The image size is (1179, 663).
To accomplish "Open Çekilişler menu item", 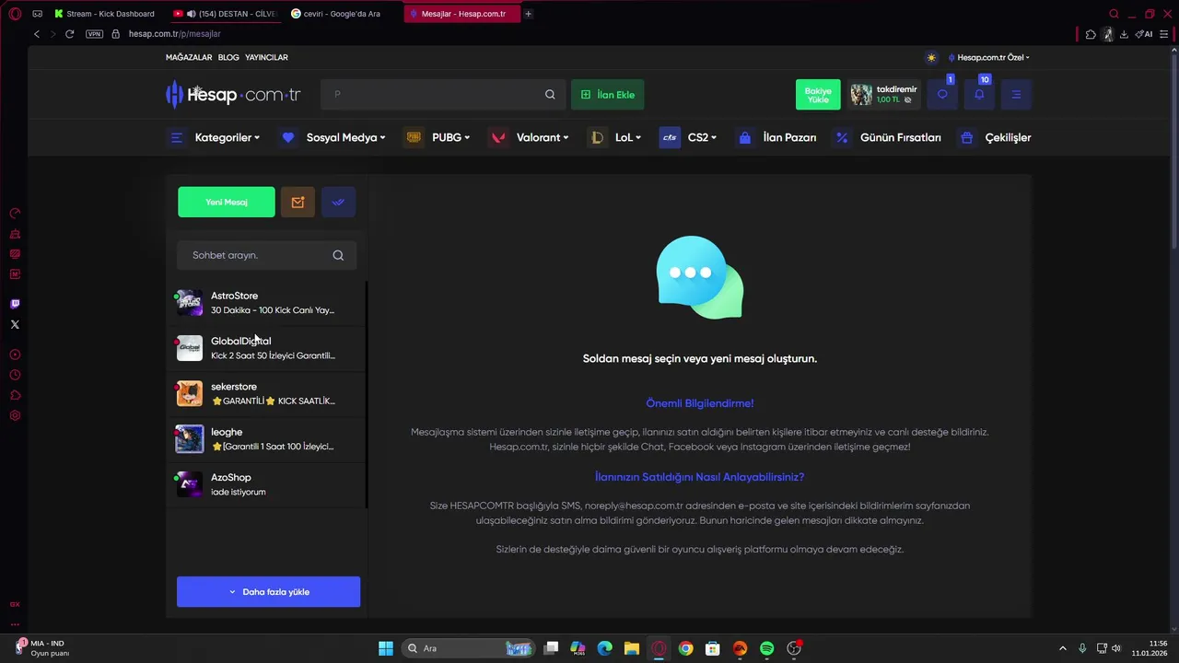I will [995, 137].
